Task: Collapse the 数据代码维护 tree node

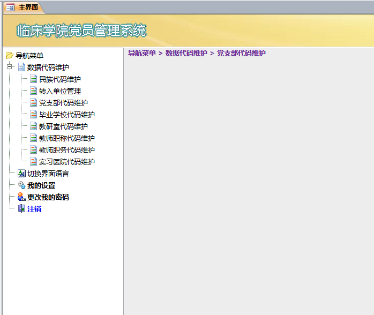Action: click(9, 67)
